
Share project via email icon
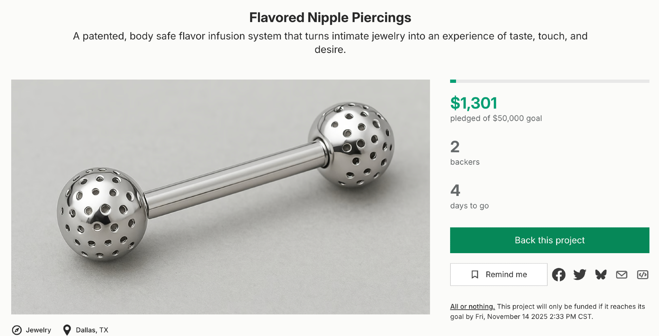[x=621, y=275]
